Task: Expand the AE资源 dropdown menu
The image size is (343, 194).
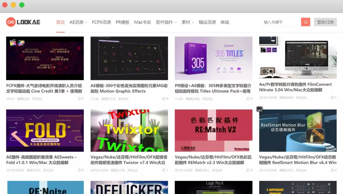Action: 78,22
